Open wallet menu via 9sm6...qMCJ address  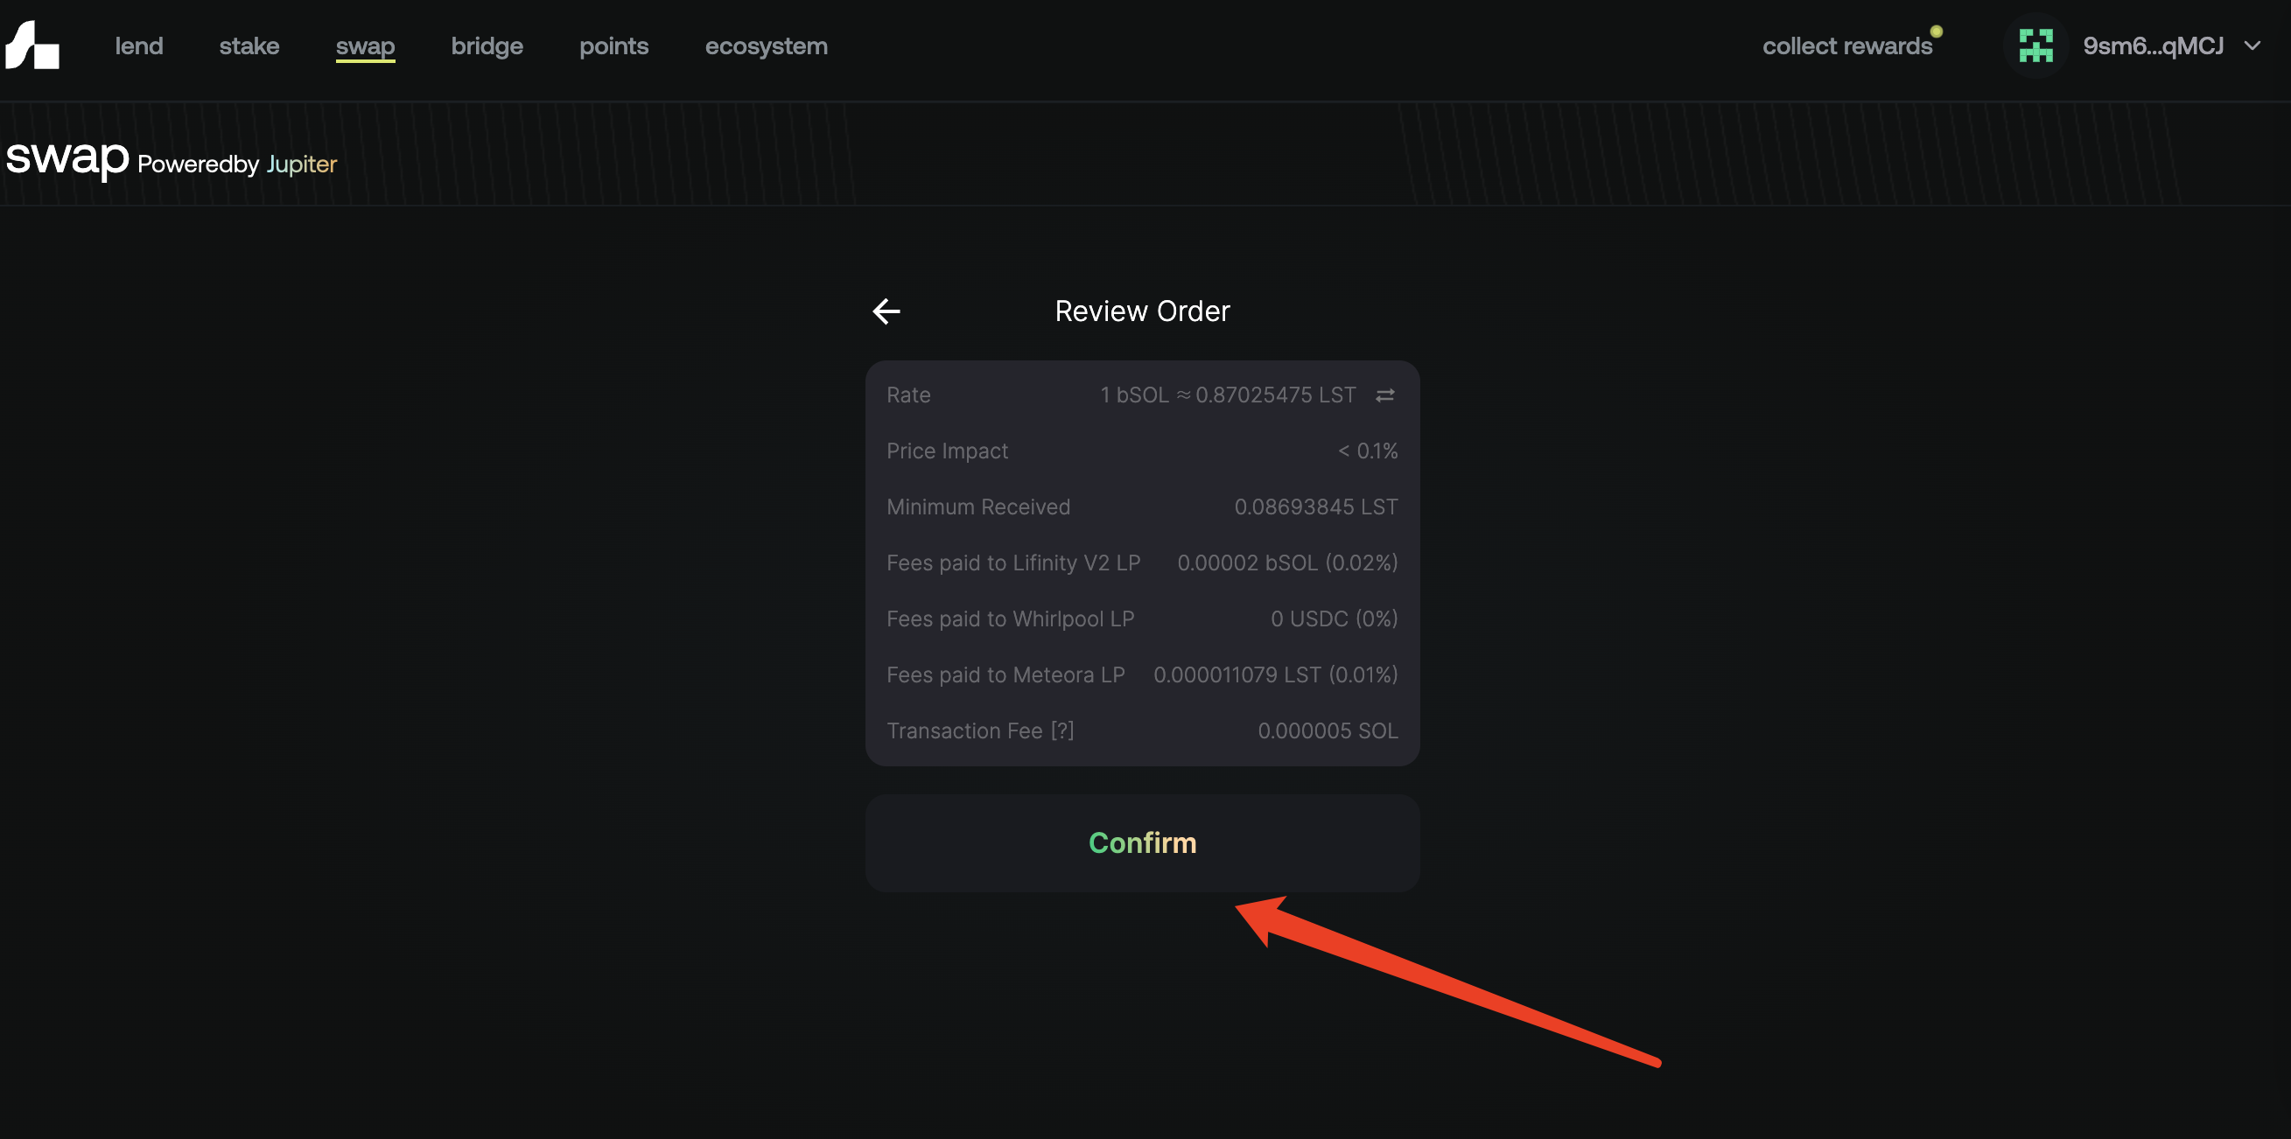[2152, 46]
